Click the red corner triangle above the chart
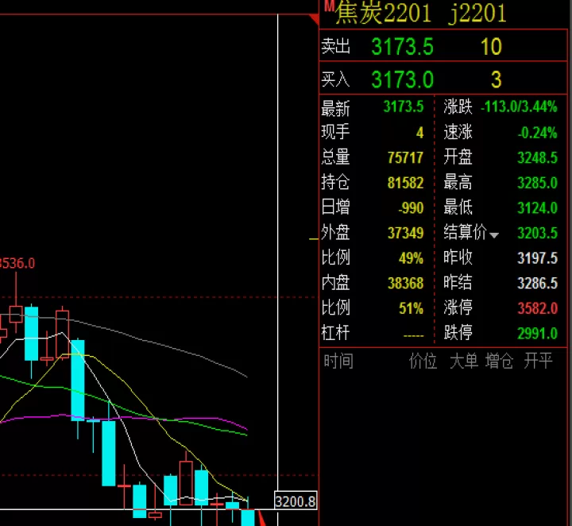The height and width of the screenshot is (526, 572). click(314, 19)
